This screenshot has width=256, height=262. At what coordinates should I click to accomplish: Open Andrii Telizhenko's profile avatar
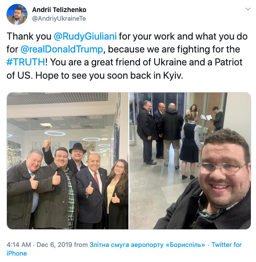point(17,14)
